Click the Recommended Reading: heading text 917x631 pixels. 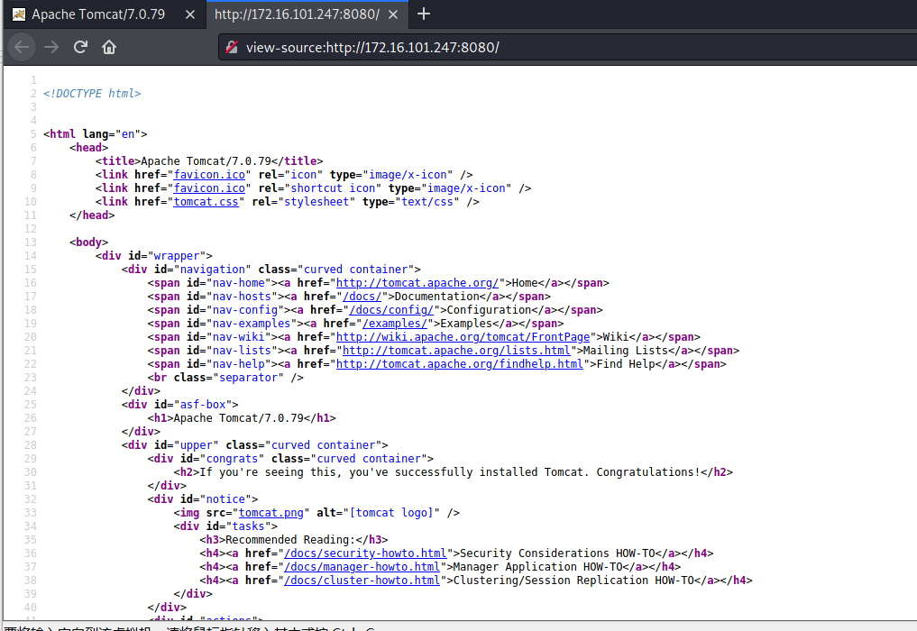point(290,540)
